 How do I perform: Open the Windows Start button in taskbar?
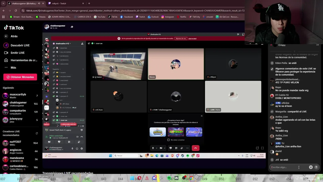click(110, 156)
